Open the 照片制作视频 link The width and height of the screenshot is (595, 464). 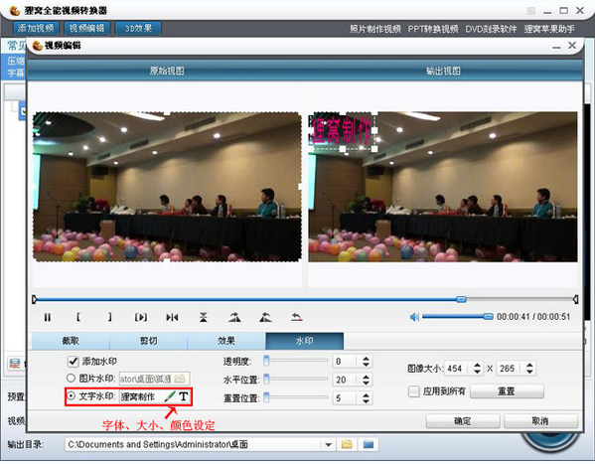(x=374, y=29)
